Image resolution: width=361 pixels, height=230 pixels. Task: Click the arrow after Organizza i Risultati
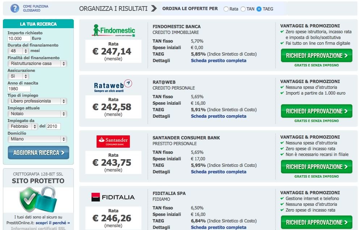coord(154,8)
